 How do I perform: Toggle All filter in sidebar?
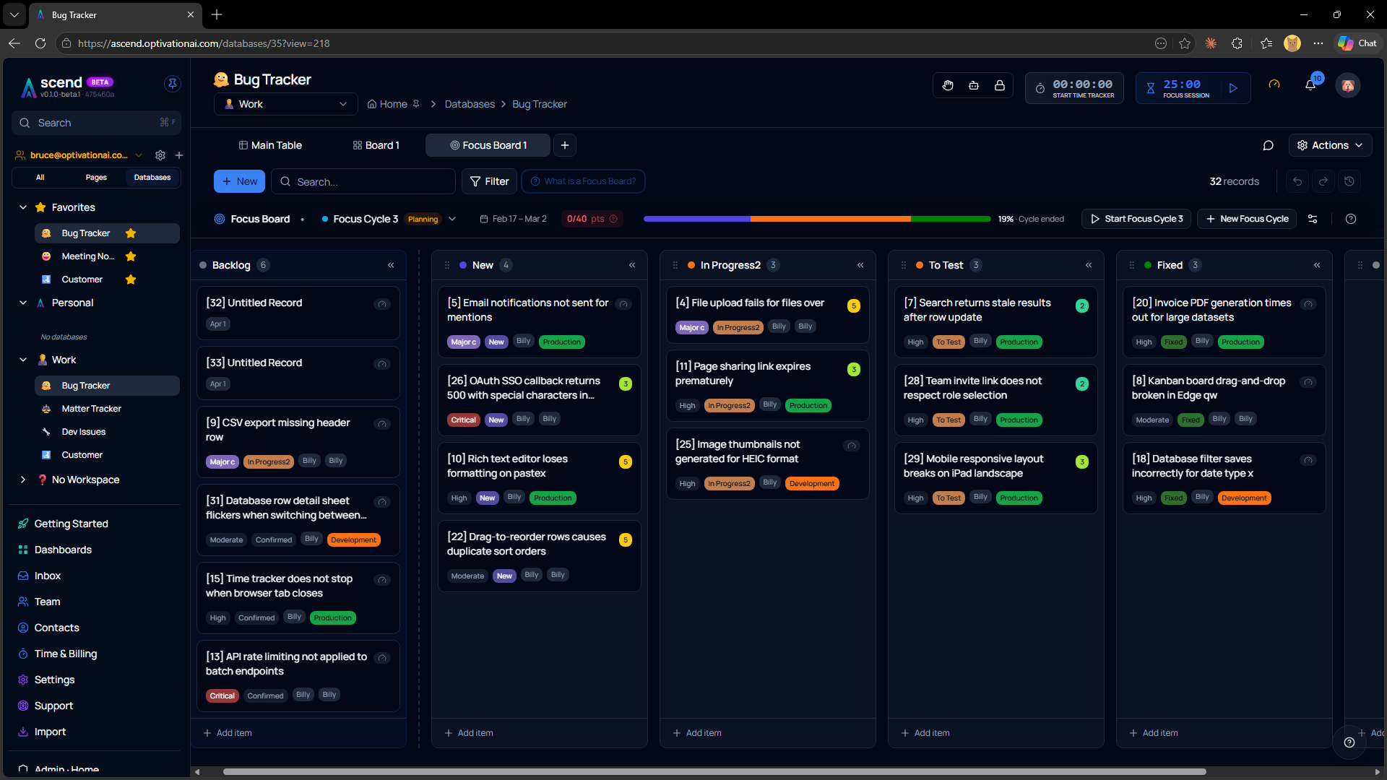coord(40,177)
